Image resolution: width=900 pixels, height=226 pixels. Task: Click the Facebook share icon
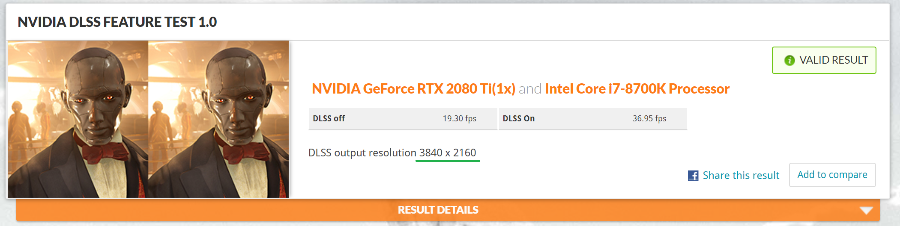[x=693, y=176]
